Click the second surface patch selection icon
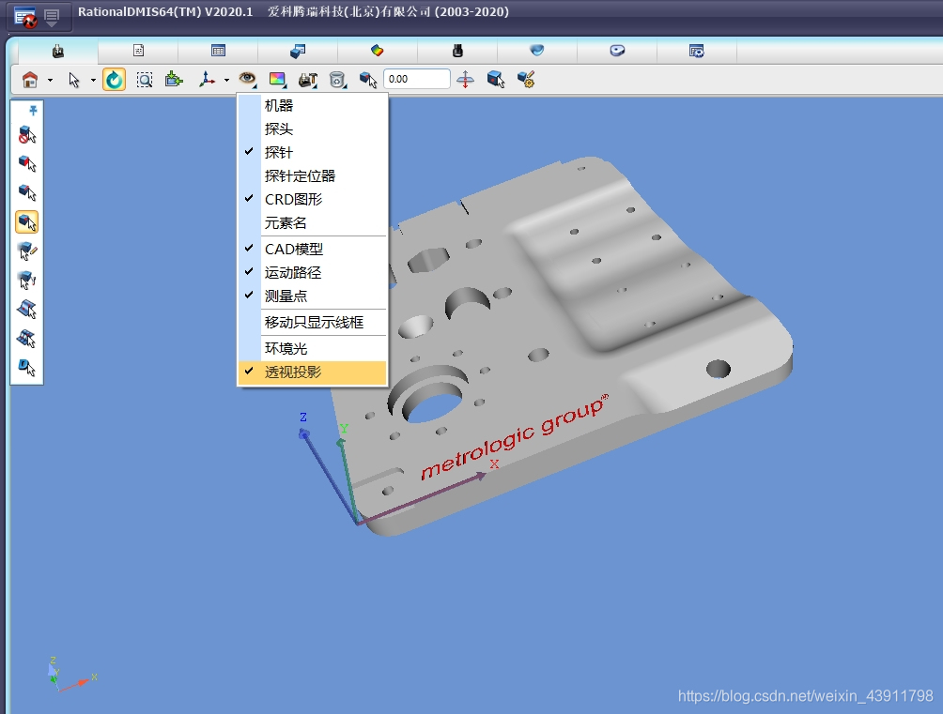 [x=27, y=339]
